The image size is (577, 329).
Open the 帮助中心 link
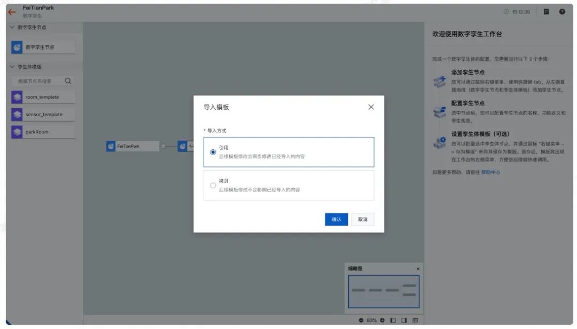click(490, 172)
